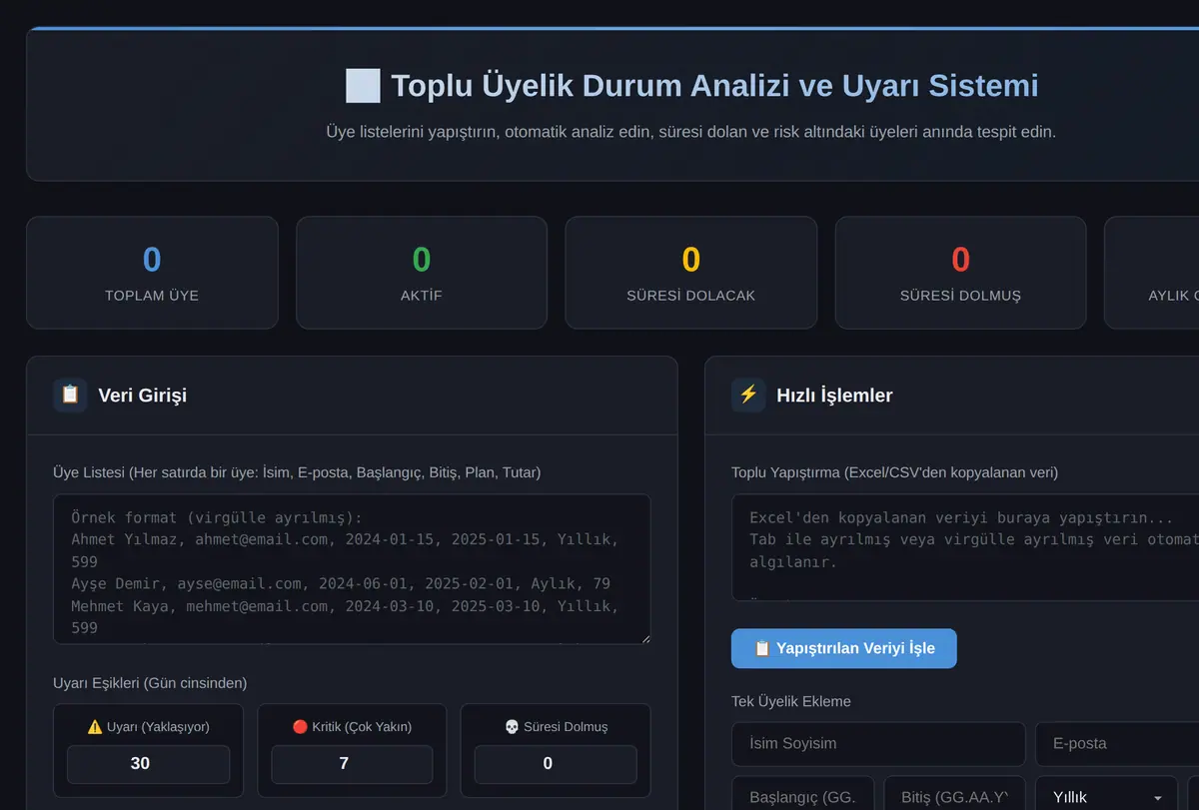This screenshot has width=1199, height=810.
Task: Click the warning triangle icon by Uyarı
Action: point(95,727)
